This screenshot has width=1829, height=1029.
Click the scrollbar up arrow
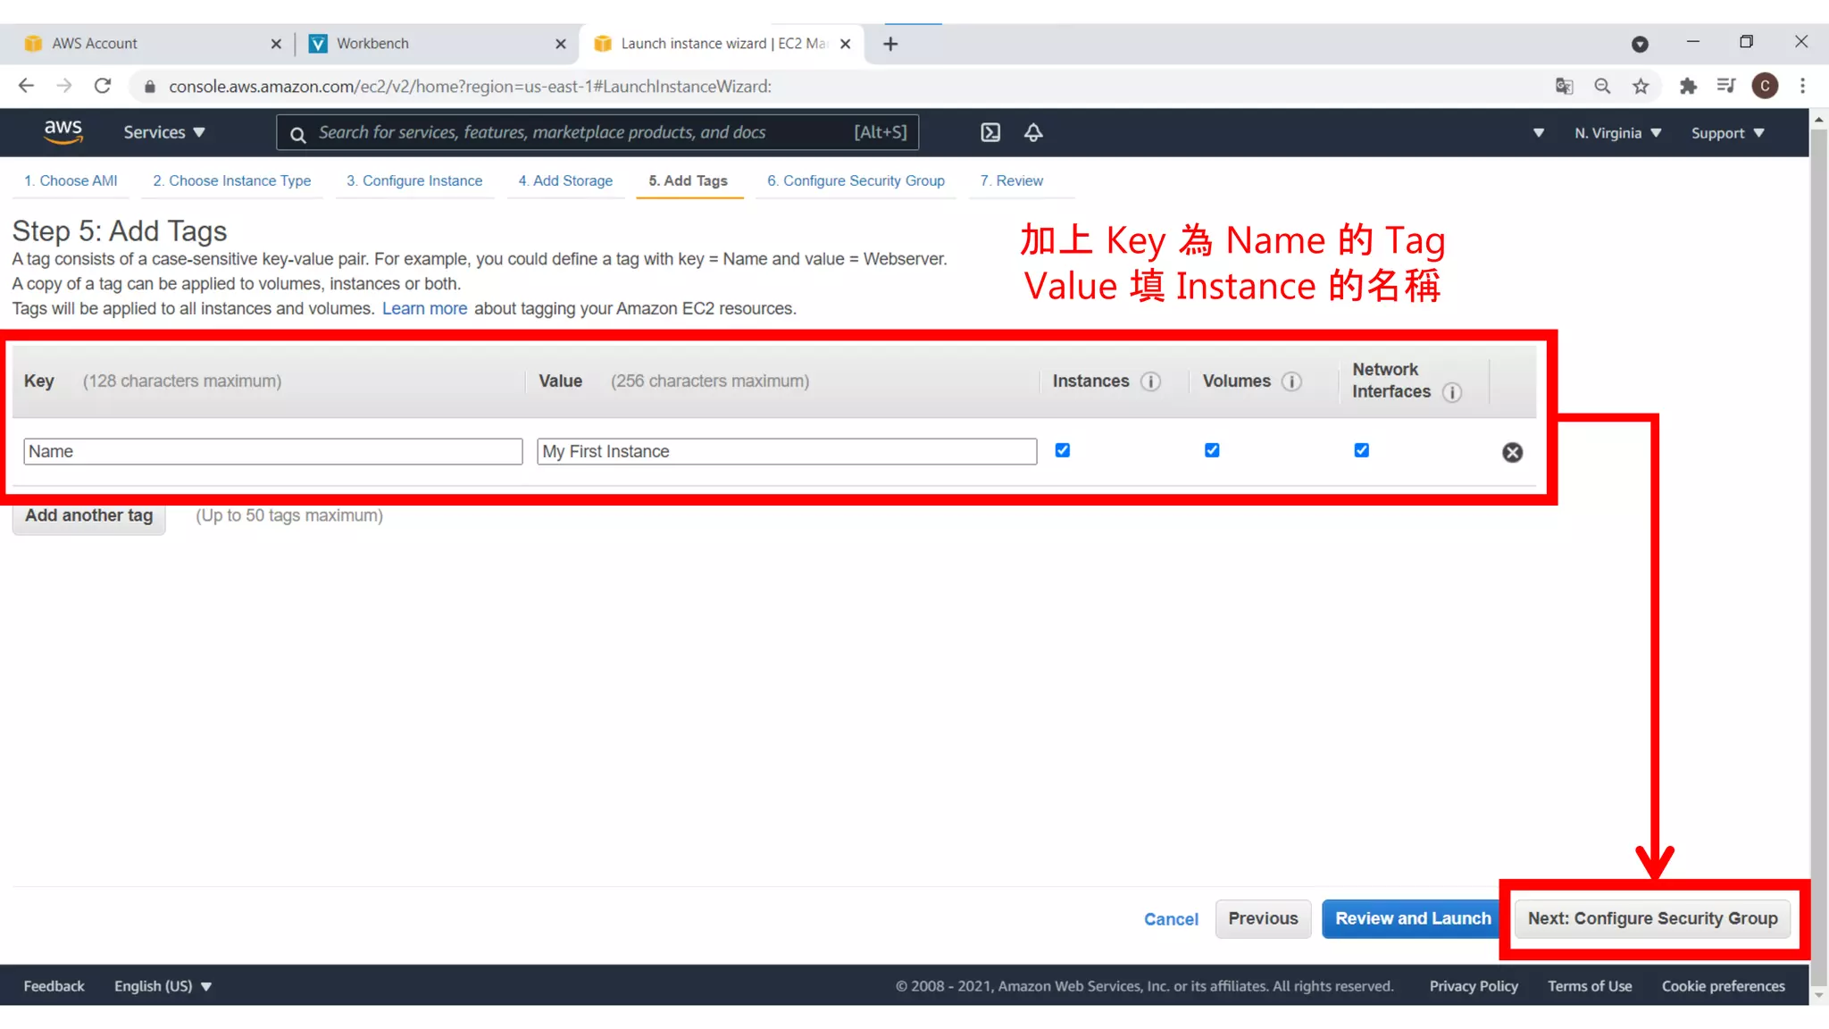click(1818, 119)
